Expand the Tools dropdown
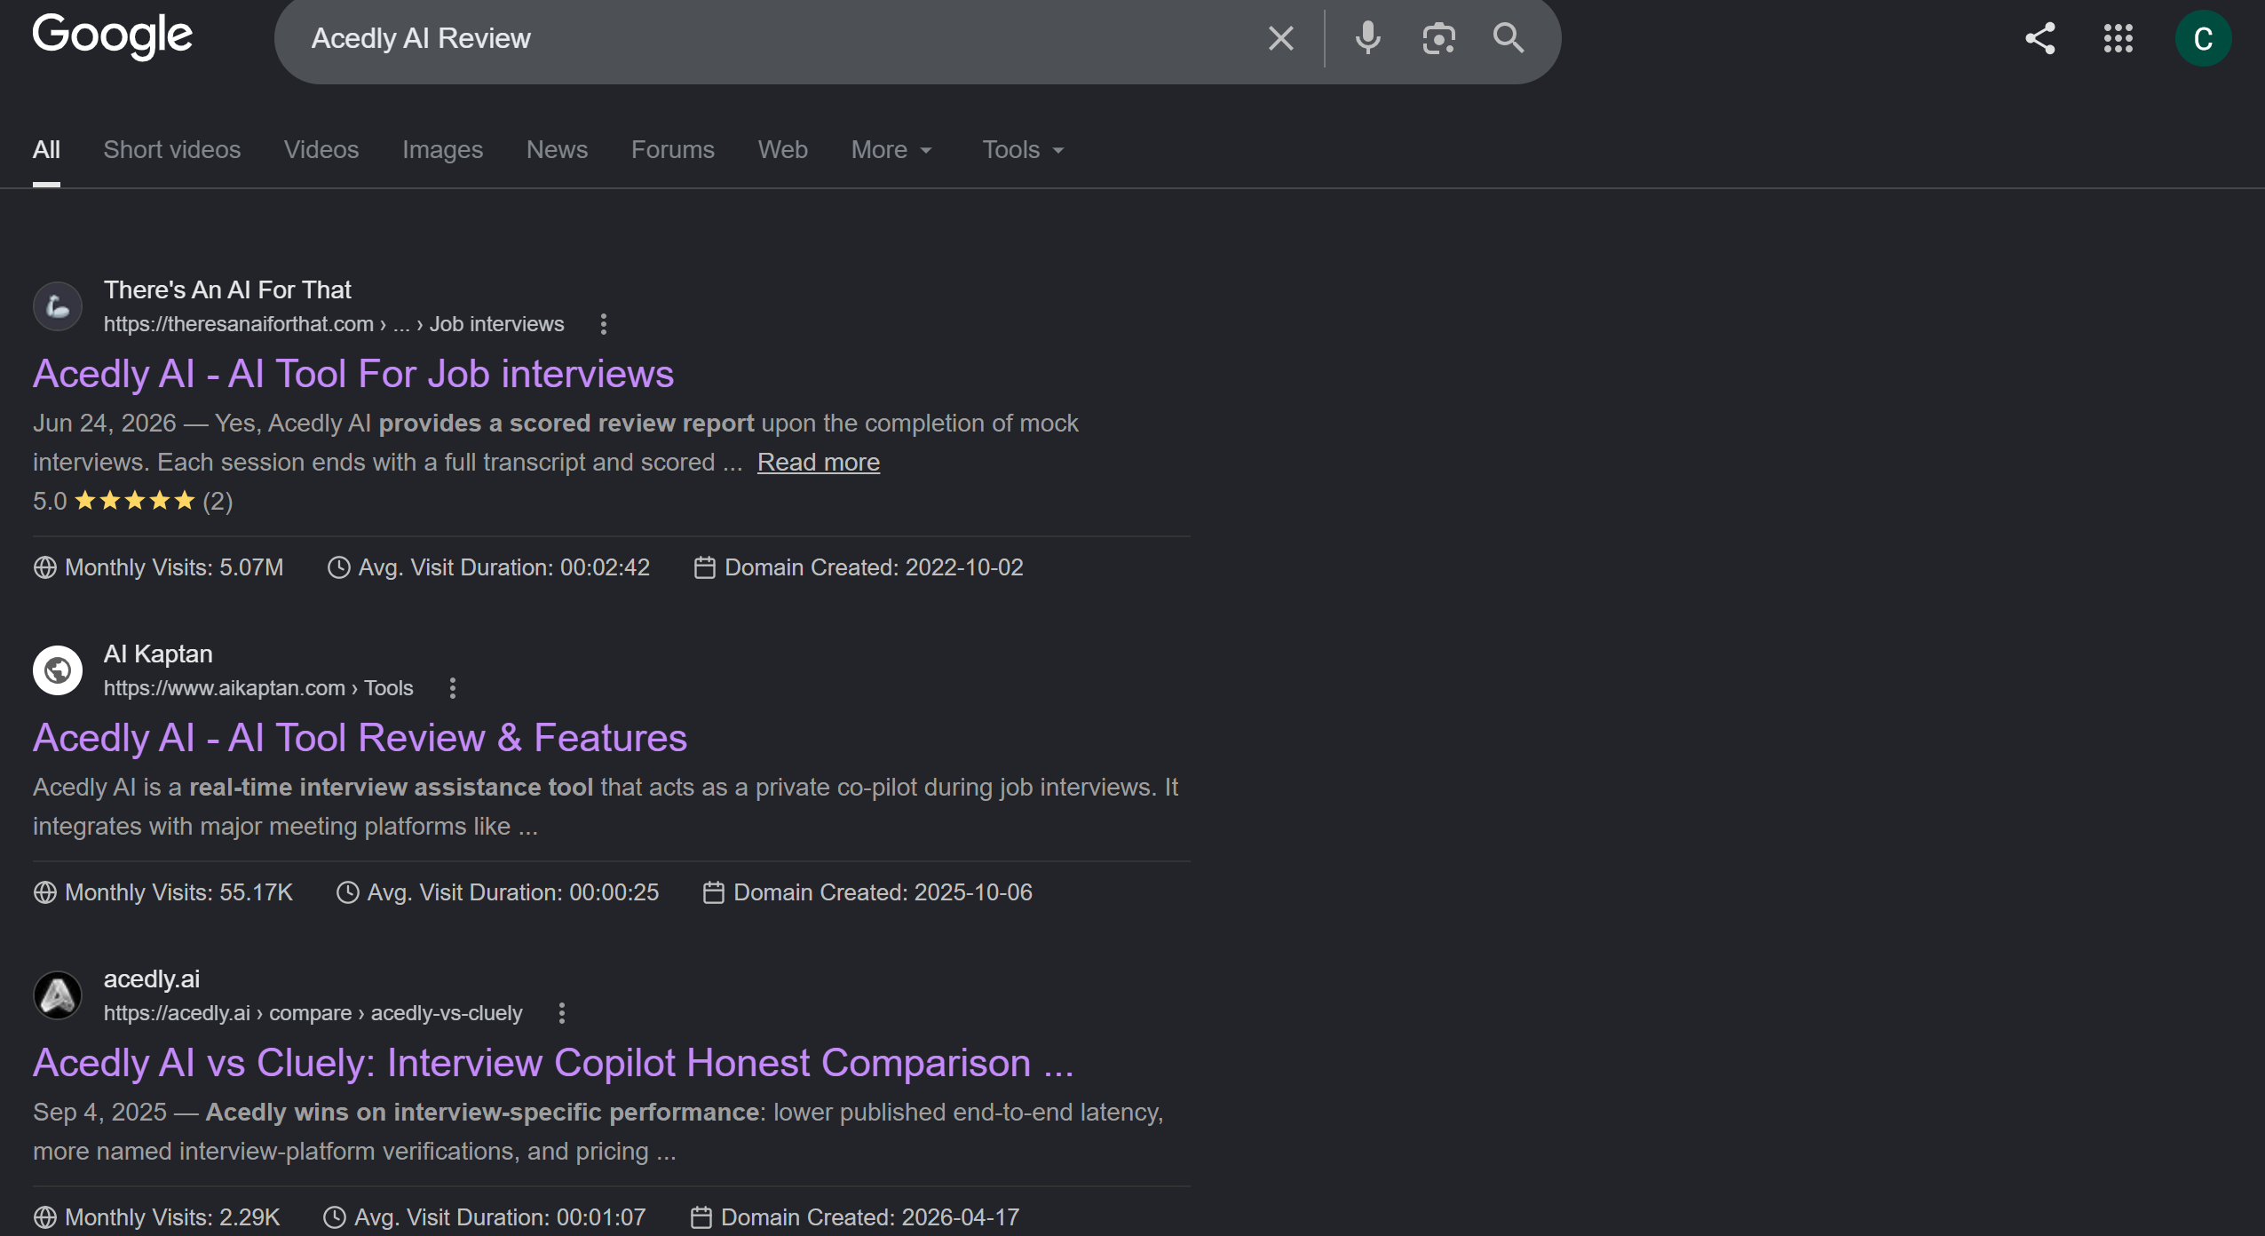 [x=1023, y=149]
